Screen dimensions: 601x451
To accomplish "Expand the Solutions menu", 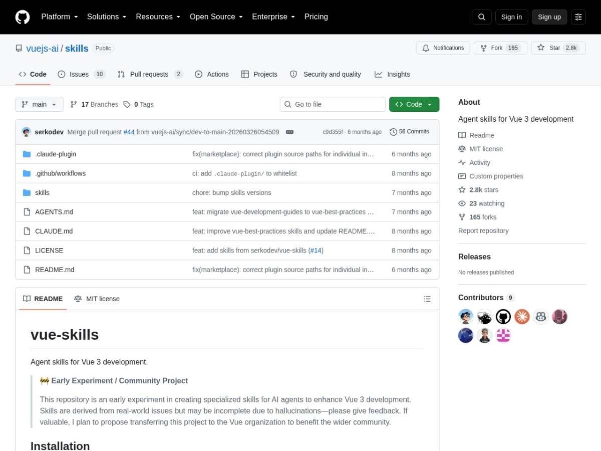I will [107, 17].
